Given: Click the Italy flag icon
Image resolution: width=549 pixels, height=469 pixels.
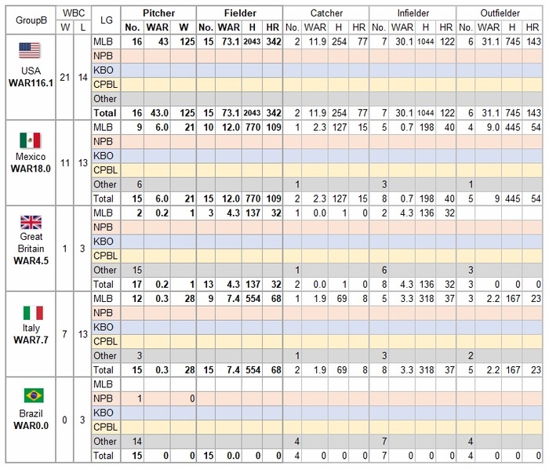Looking at the screenshot, I should [x=33, y=313].
